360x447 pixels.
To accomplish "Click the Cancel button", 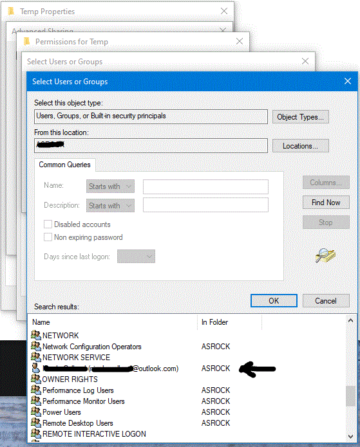I will coord(326,301).
